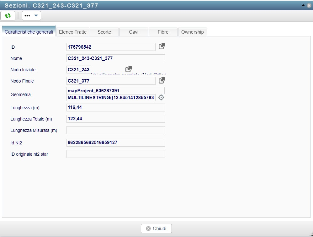Click the 'Geometria' label text

[x=21, y=94]
